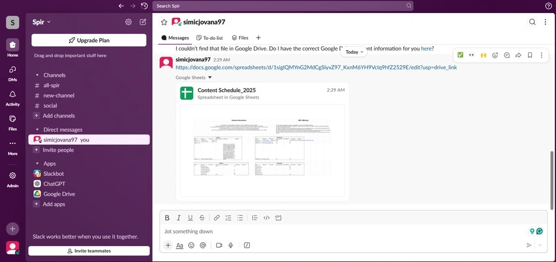
Task: Save message for later bookmark
Action: point(530,55)
